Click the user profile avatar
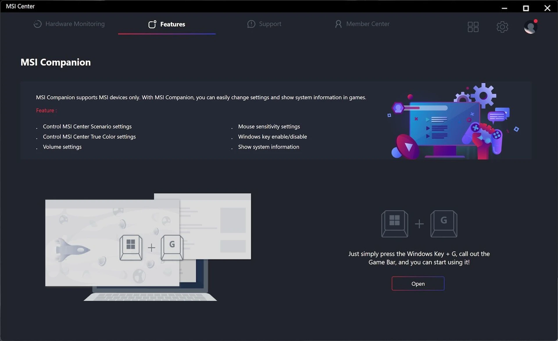The width and height of the screenshot is (558, 341). coord(530,27)
